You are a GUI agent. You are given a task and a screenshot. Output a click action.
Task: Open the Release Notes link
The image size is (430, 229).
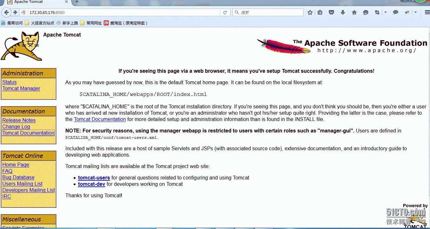coord(19,120)
